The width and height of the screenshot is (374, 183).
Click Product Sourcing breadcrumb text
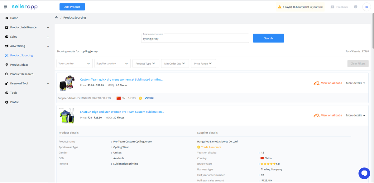tap(74, 18)
